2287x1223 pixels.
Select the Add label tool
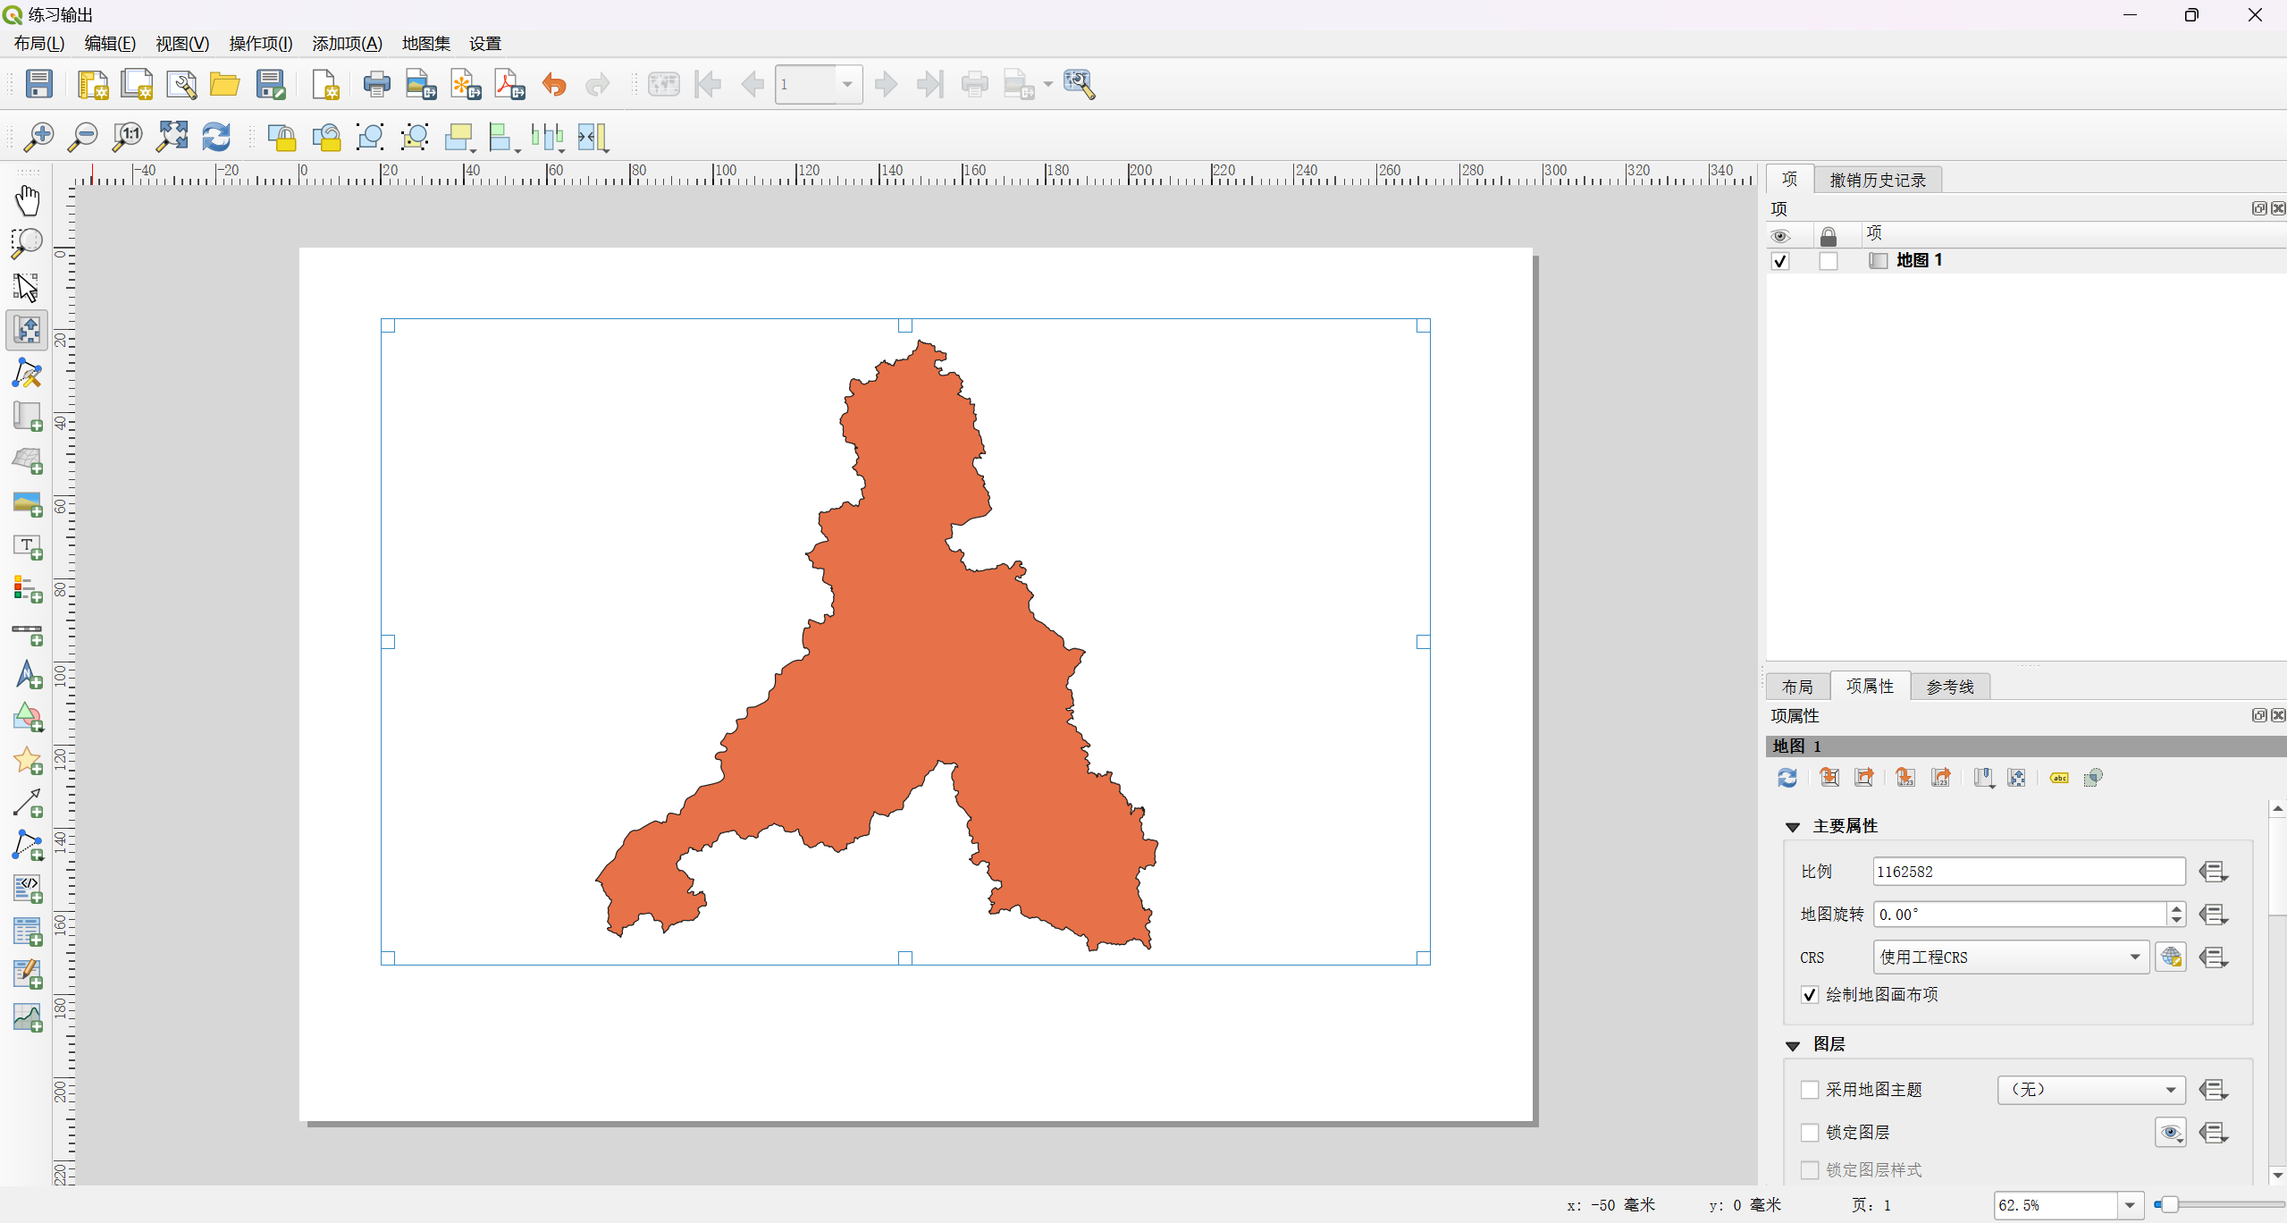tap(27, 547)
